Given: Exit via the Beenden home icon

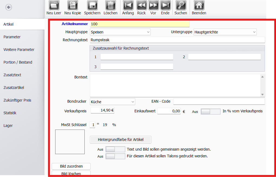Looking at the screenshot, I should point(199,5).
